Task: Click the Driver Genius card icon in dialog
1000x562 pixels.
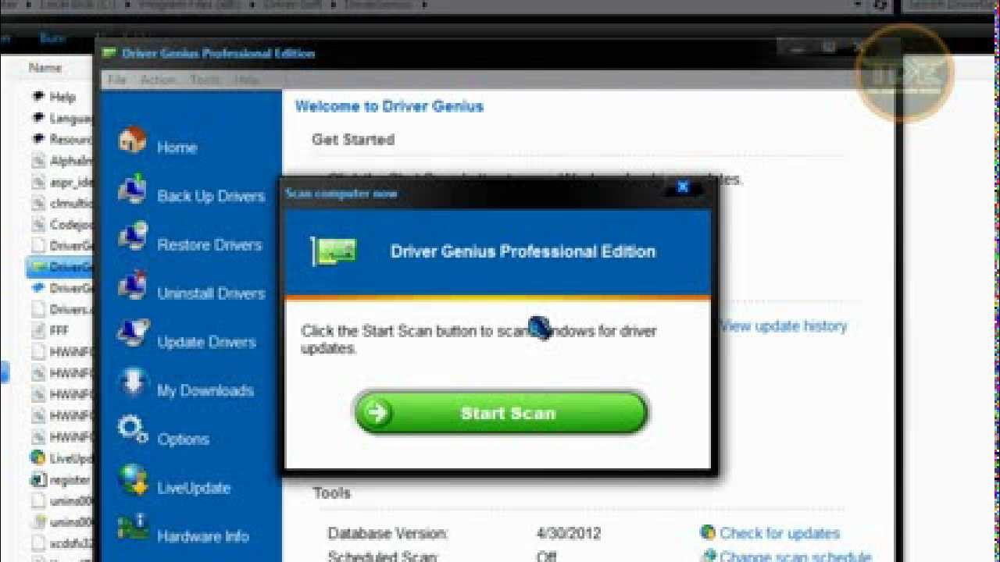Action: [x=334, y=251]
